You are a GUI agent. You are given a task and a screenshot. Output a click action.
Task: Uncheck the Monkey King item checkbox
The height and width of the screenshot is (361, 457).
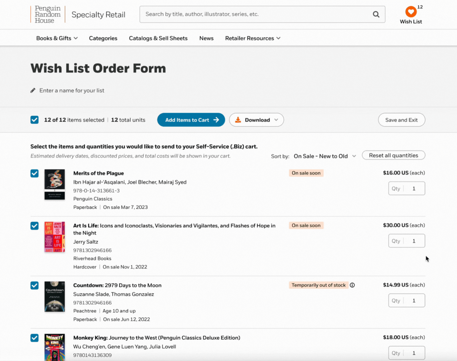click(x=35, y=338)
